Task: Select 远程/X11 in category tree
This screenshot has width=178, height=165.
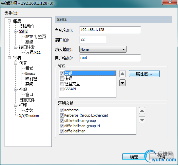Action: point(33,52)
